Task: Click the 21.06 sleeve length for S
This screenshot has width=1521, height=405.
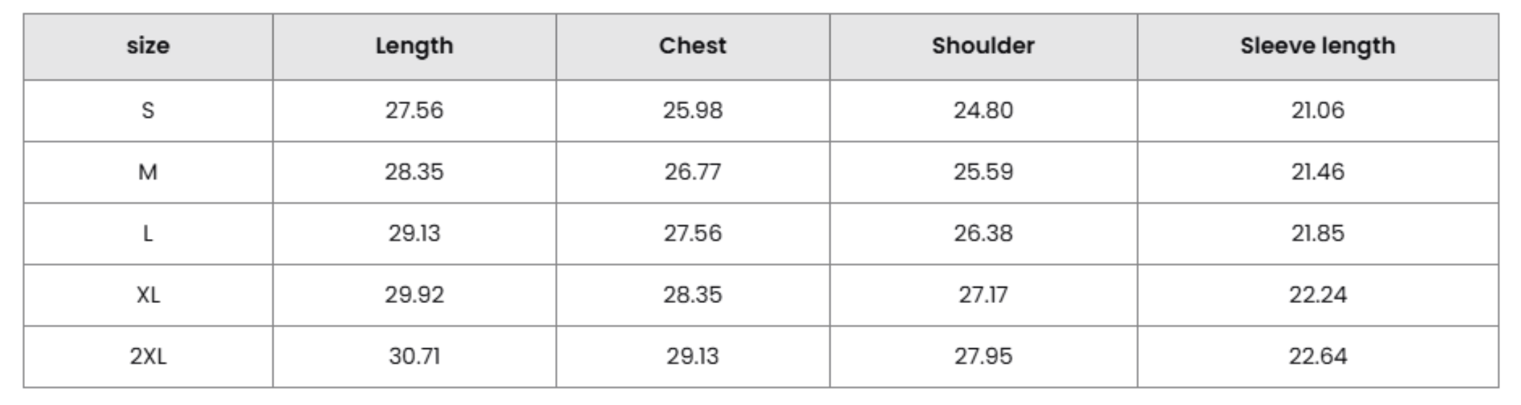Action: pos(1317,110)
